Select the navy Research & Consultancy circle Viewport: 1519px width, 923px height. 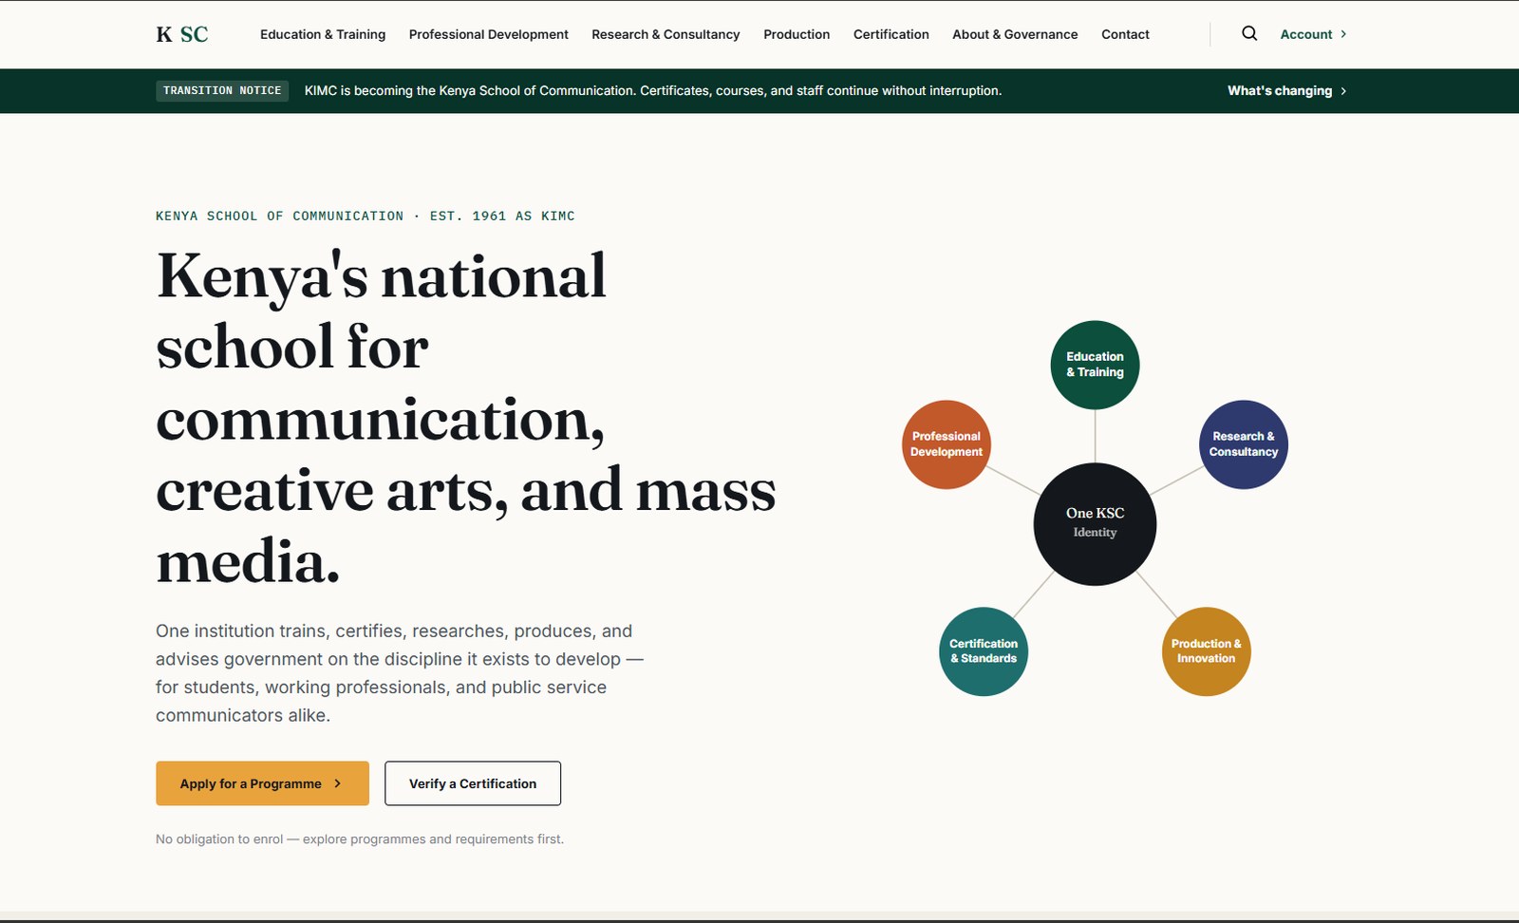point(1244,444)
